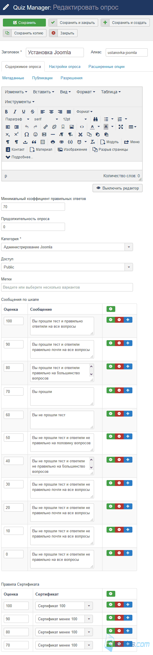Open the Вид editor menu

pos(65,92)
